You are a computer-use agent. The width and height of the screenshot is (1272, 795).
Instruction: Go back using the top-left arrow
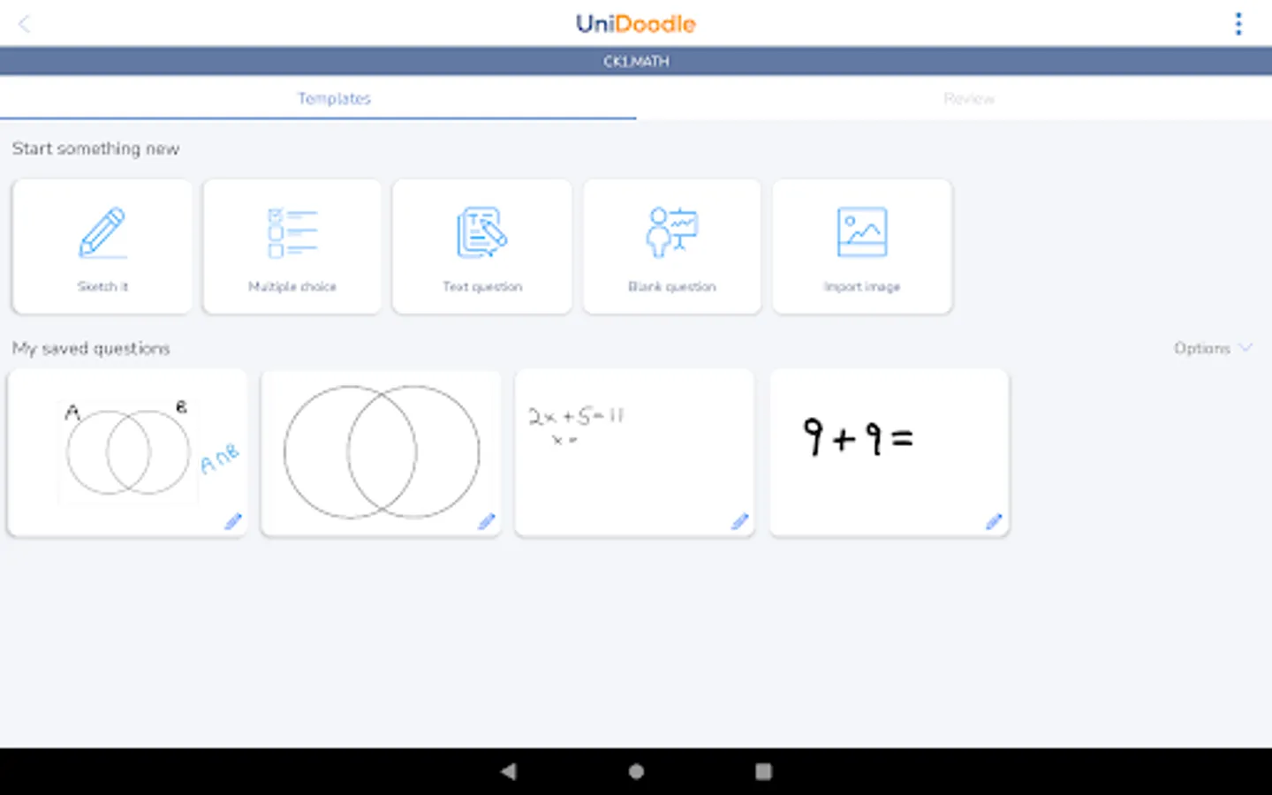click(x=25, y=24)
